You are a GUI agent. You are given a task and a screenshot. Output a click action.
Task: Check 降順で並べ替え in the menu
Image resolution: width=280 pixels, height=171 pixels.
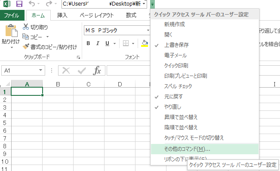pyautogui.click(x=205, y=128)
